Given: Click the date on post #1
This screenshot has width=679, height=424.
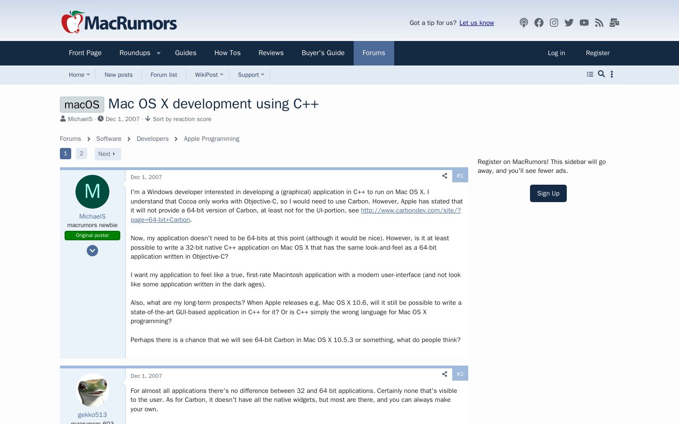Looking at the screenshot, I should tap(146, 177).
